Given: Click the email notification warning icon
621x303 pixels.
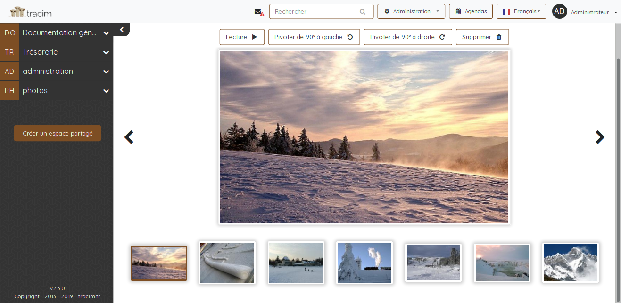Looking at the screenshot, I should [259, 12].
